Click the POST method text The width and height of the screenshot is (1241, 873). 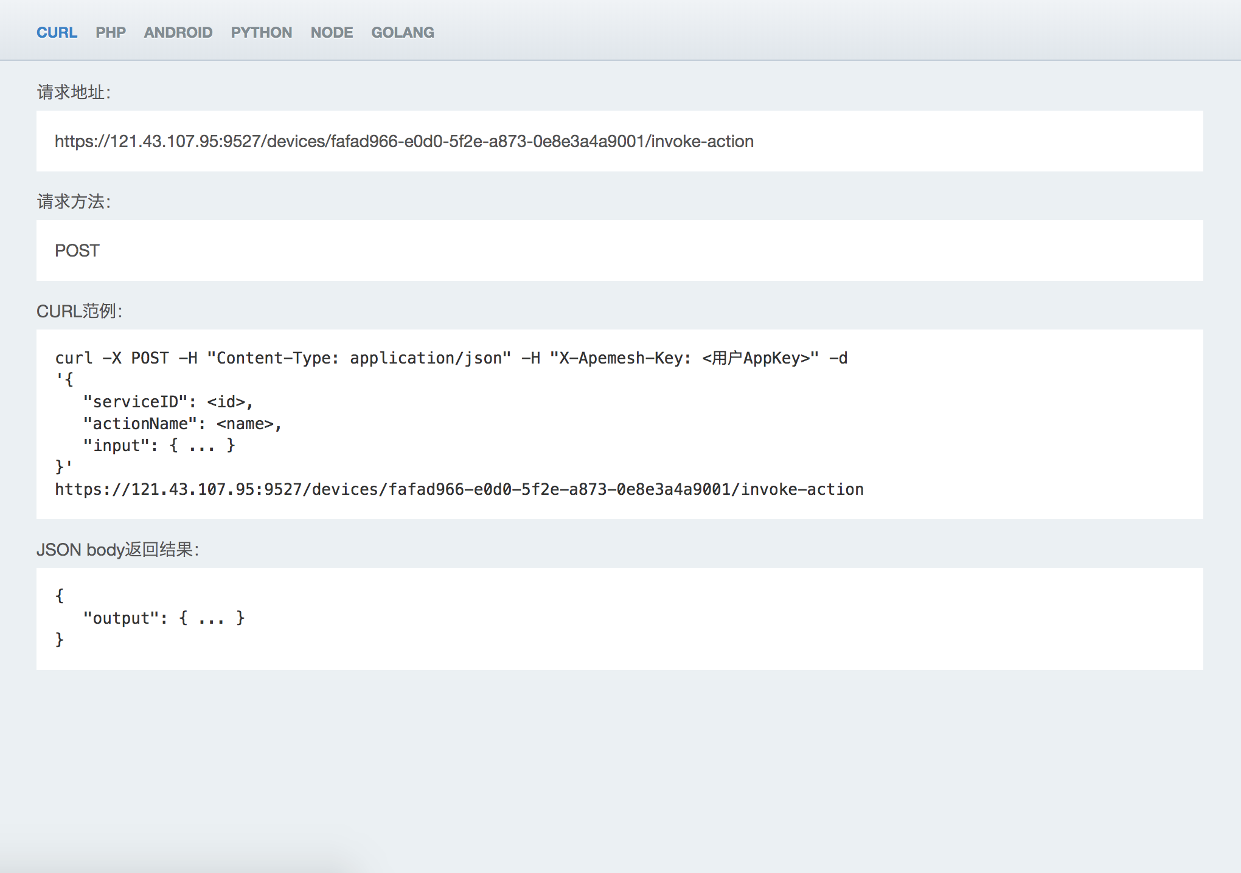pos(77,250)
